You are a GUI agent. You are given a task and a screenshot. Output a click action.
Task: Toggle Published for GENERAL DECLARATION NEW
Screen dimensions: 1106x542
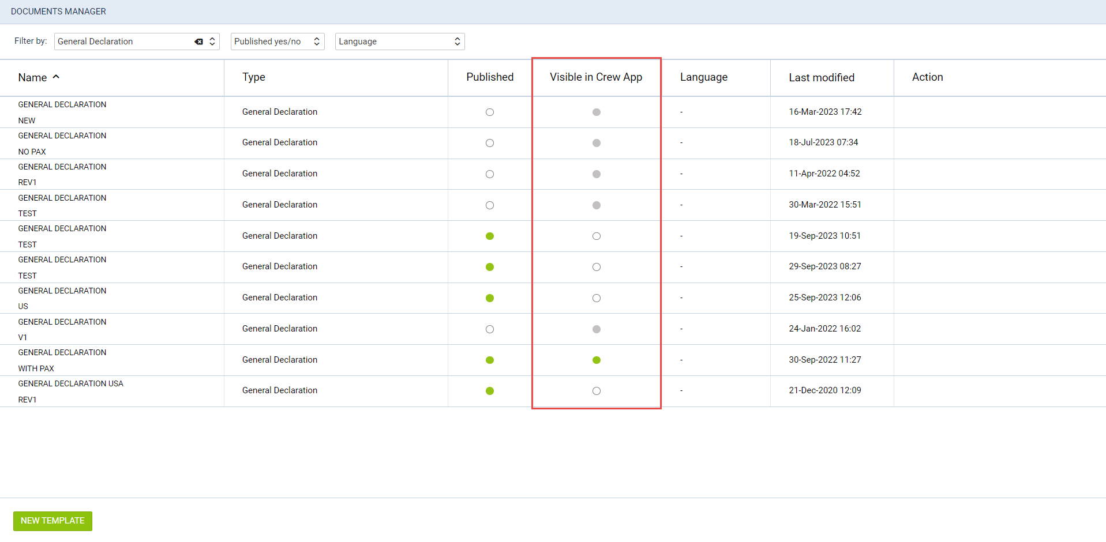490,112
